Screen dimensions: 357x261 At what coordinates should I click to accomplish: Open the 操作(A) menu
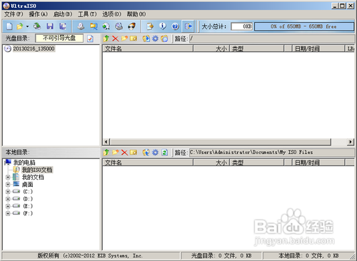(39, 14)
